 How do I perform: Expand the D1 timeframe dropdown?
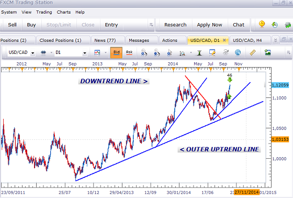click(x=85, y=53)
